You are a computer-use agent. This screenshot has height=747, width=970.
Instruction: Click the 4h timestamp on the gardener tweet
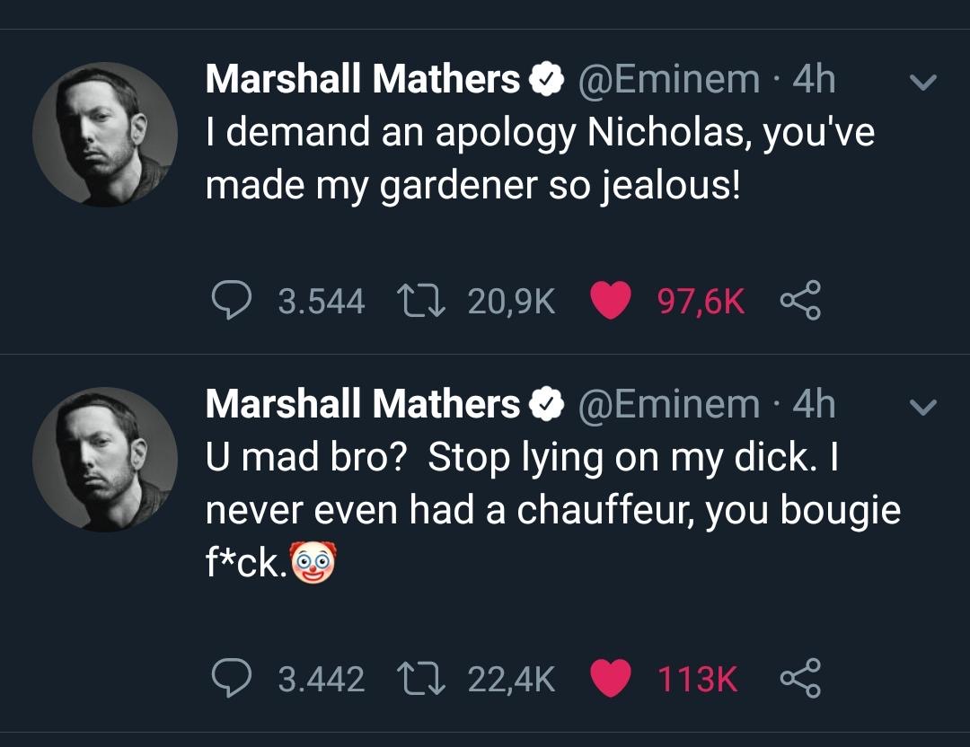coord(814,80)
